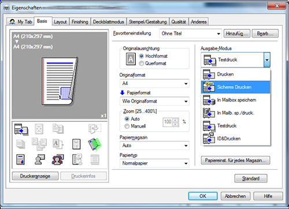Switch to the Basis tab
This screenshot has height=209, width=289.
click(x=42, y=21)
